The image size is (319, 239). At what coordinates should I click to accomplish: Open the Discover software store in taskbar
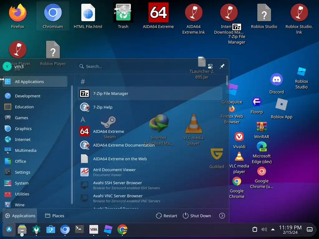click(x=51, y=230)
